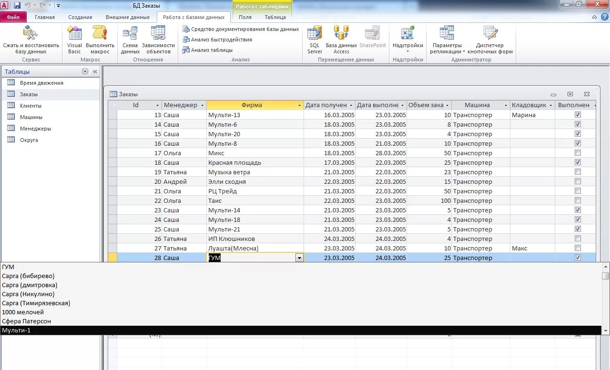
Task: Open the Схема данных relationships view
Action: [130, 40]
